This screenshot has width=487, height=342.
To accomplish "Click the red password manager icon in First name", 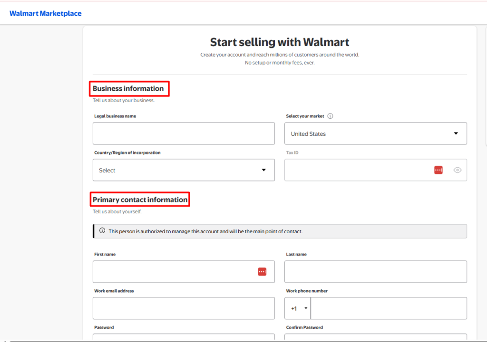I will pos(262,272).
